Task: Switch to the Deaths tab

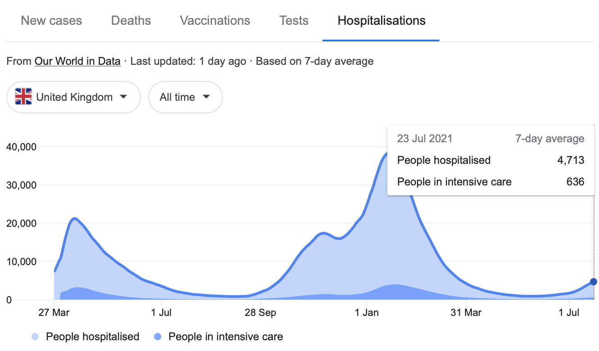Action: pyautogui.click(x=131, y=21)
